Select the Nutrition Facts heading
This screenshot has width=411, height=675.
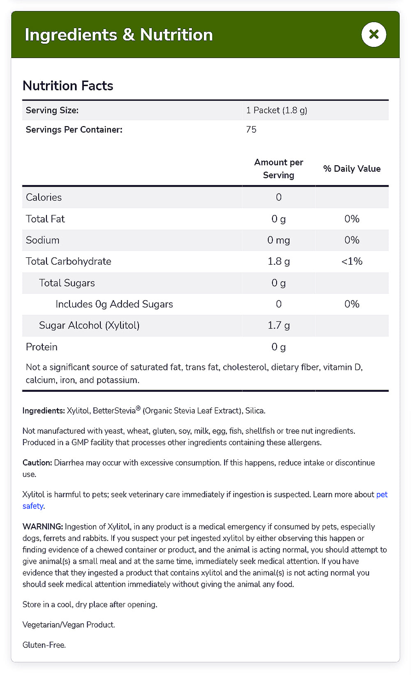pyautogui.click(x=68, y=86)
